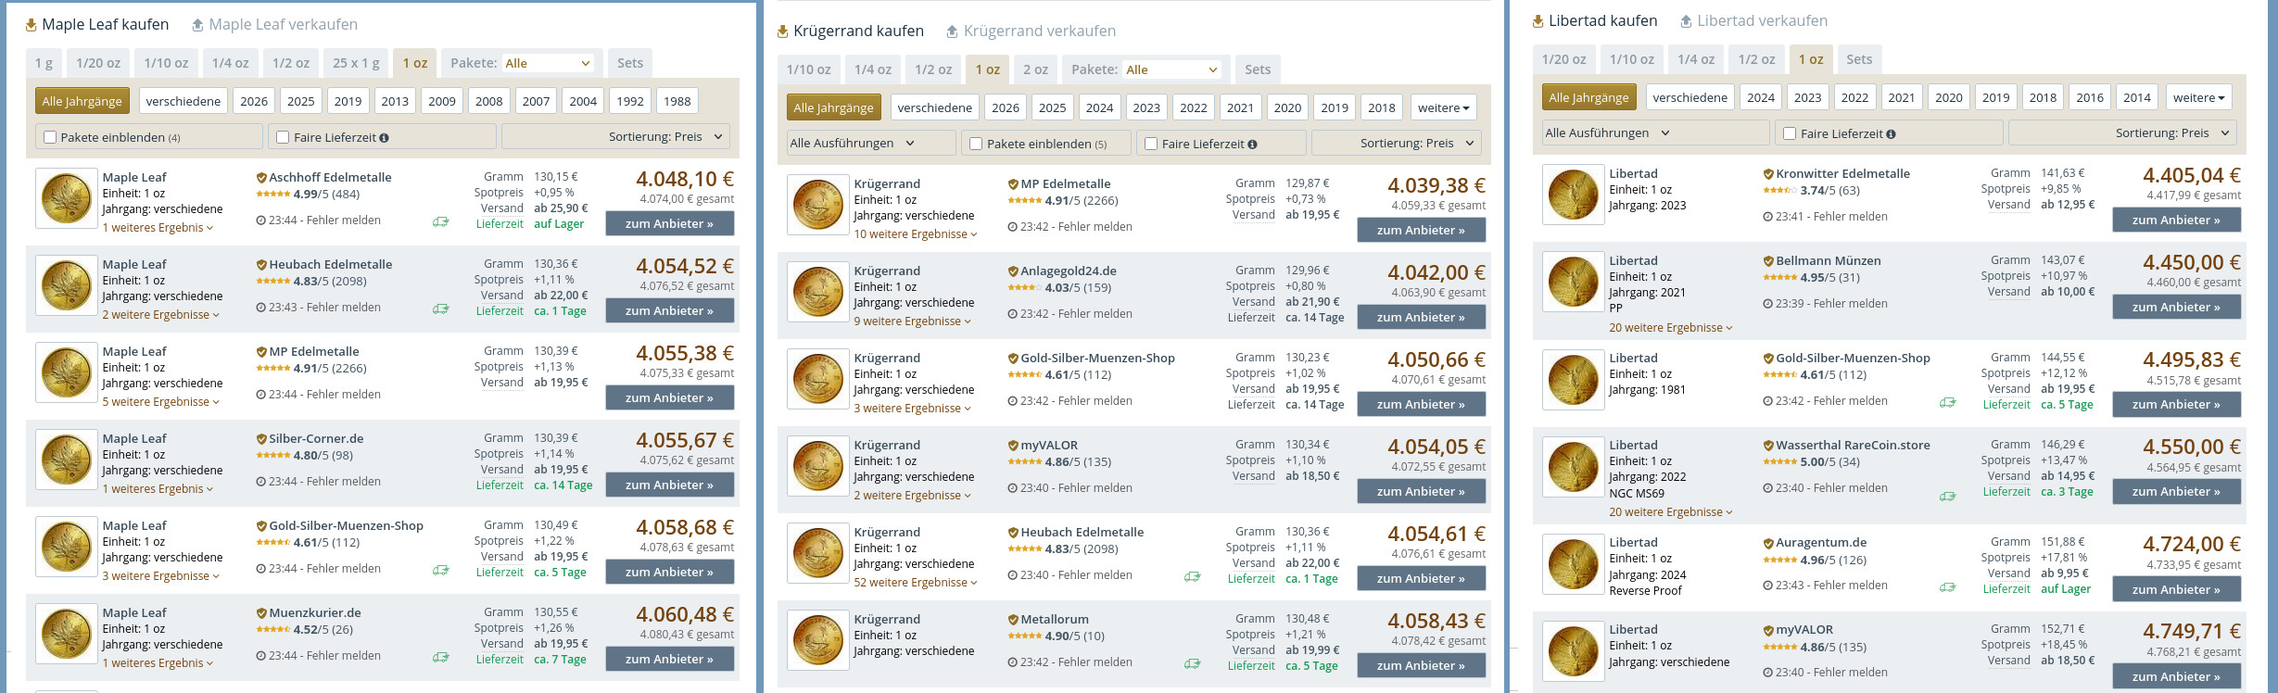2278x693 pixels.
Task: Click the green delivery icon in the Metallorum row
Action: (1193, 664)
